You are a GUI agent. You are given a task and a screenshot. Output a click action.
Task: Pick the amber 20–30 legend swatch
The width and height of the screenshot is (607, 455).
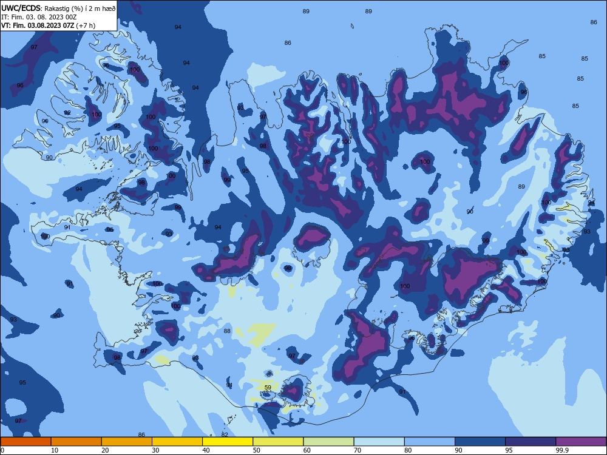tap(127, 442)
